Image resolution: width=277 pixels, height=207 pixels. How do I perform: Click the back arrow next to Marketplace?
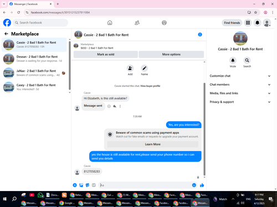(x=6, y=34)
